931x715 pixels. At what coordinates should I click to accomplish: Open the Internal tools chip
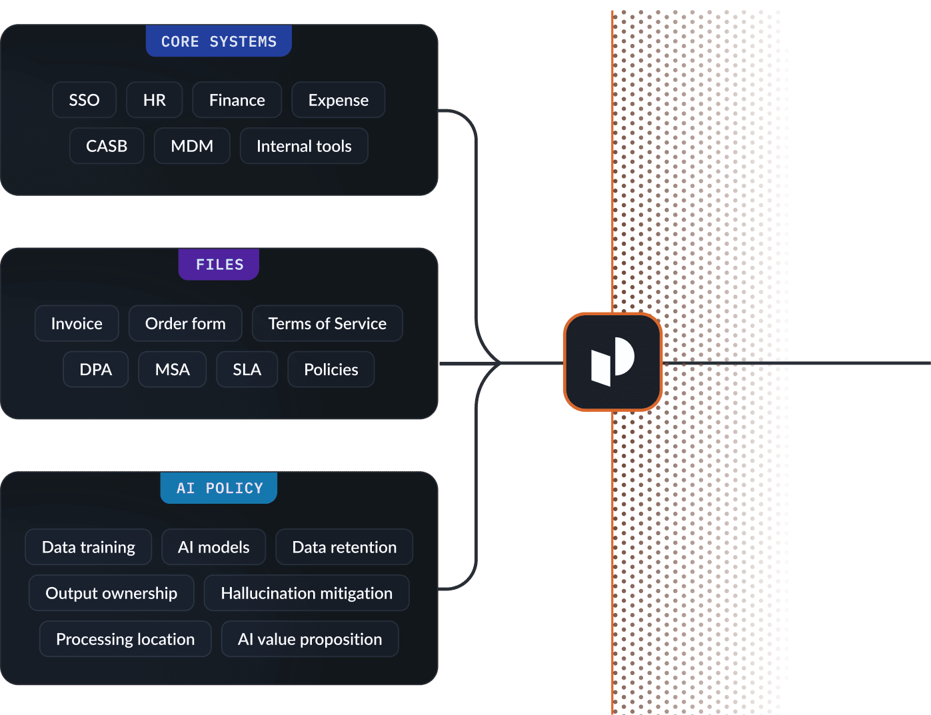[304, 146]
